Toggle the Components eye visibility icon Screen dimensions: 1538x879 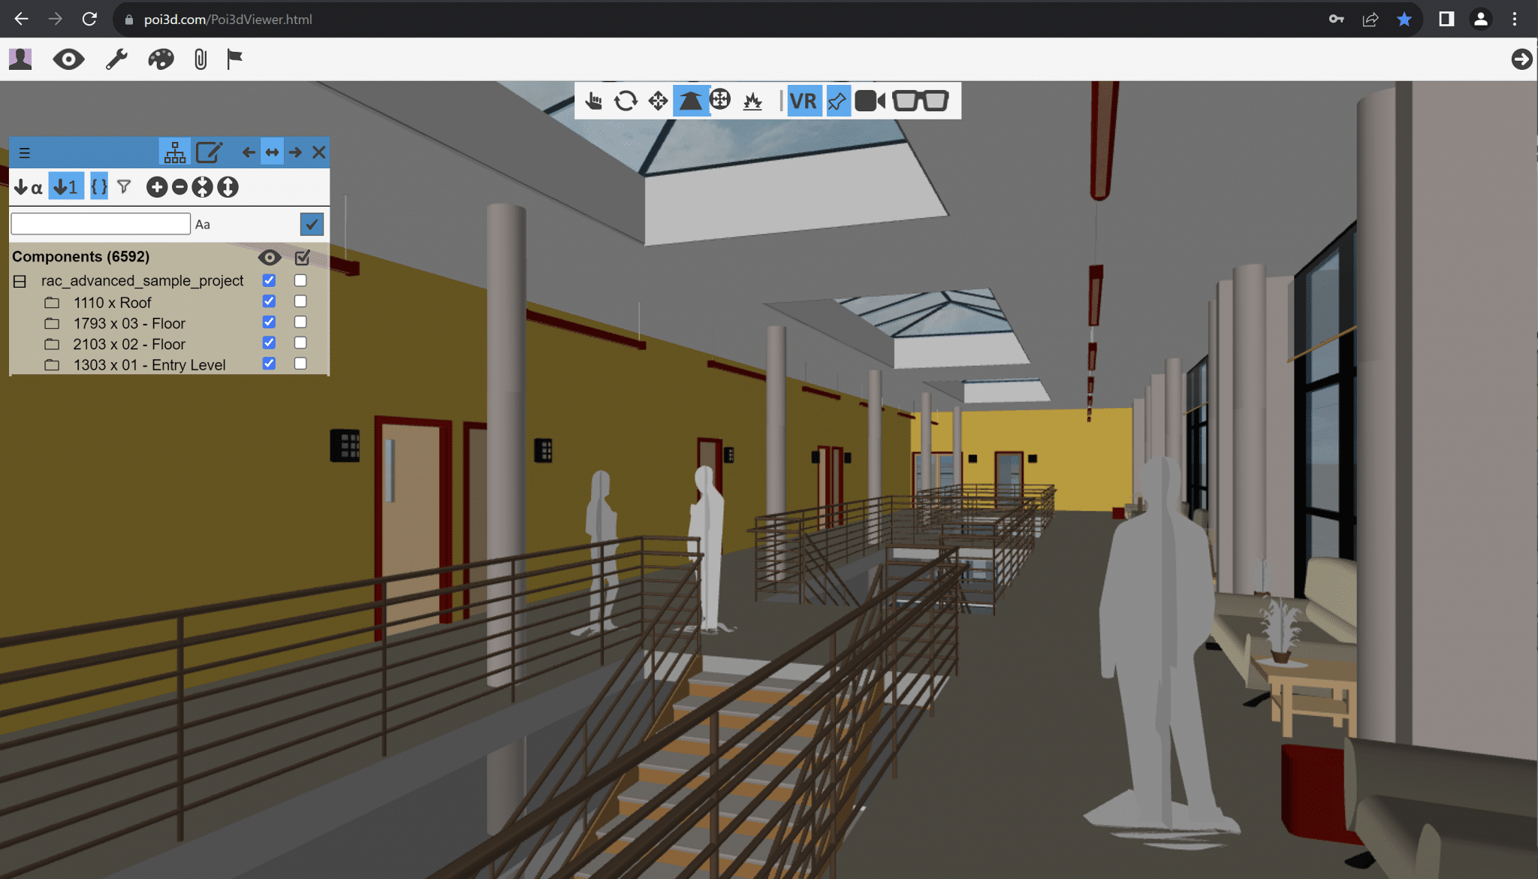pos(270,258)
